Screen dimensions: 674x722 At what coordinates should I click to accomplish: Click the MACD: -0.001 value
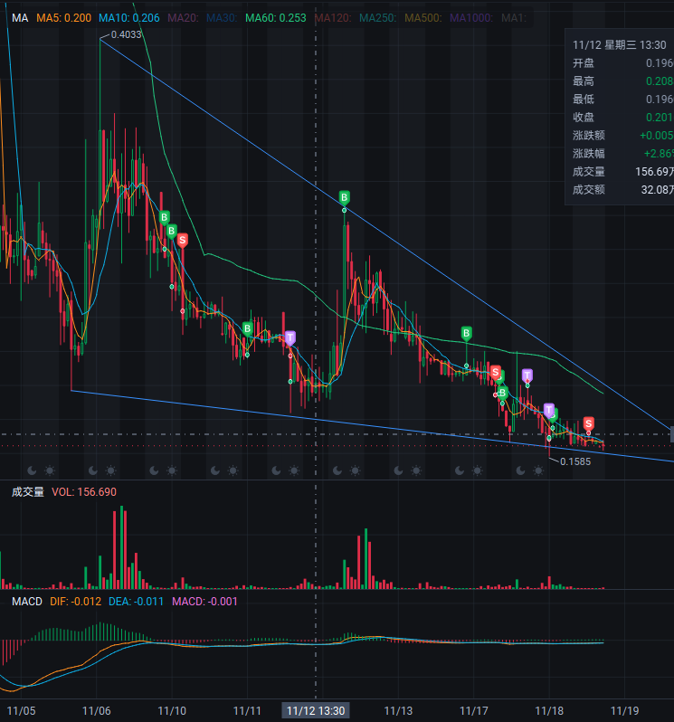tap(204, 602)
